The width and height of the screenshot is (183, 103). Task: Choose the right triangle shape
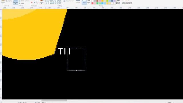[x=46, y=1]
